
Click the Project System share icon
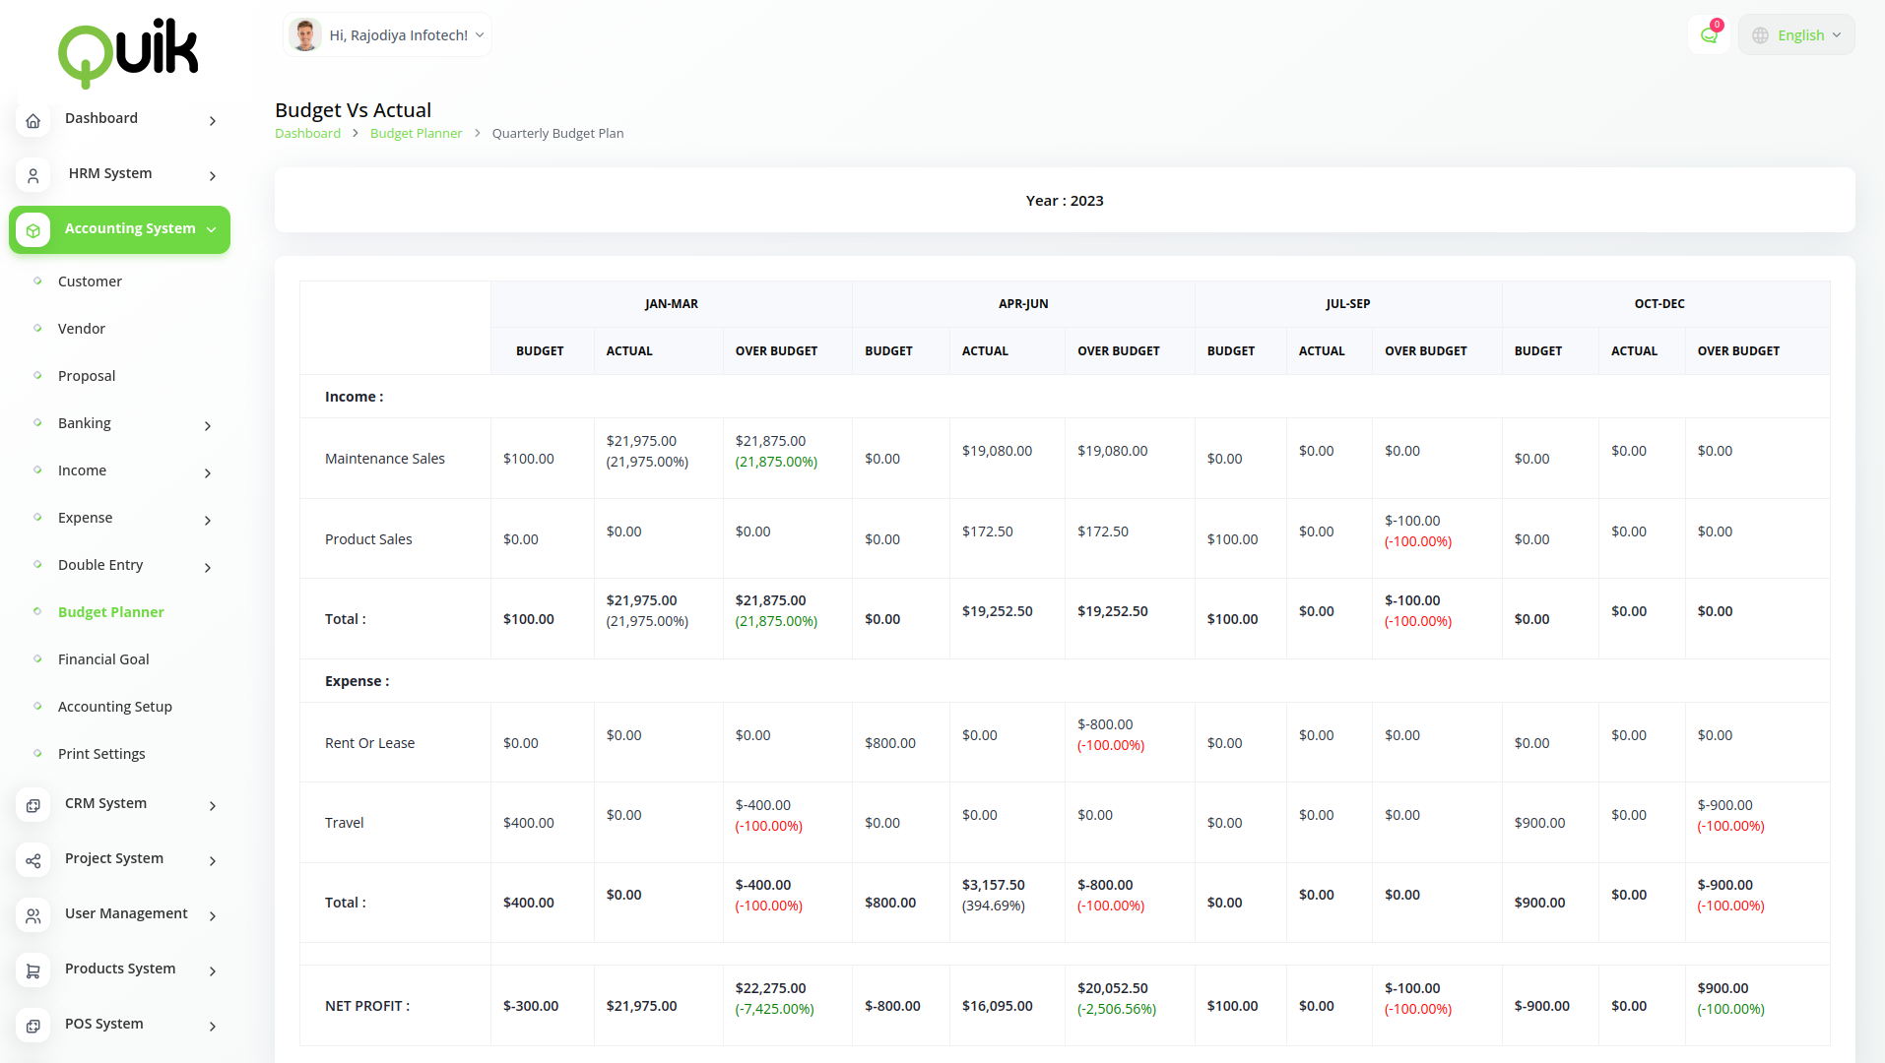click(32, 860)
